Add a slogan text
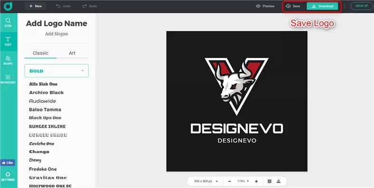The height and width of the screenshot is (188, 374). [x=56, y=34]
